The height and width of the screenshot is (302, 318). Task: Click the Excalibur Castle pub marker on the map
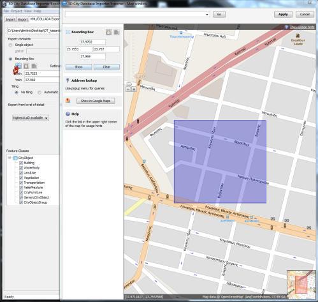click(x=298, y=36)
